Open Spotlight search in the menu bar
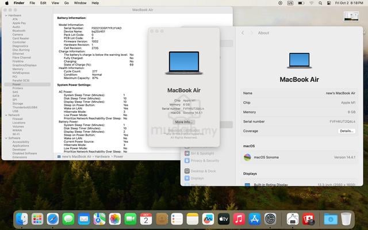This screenshot has width=368, height=230. 320,3
